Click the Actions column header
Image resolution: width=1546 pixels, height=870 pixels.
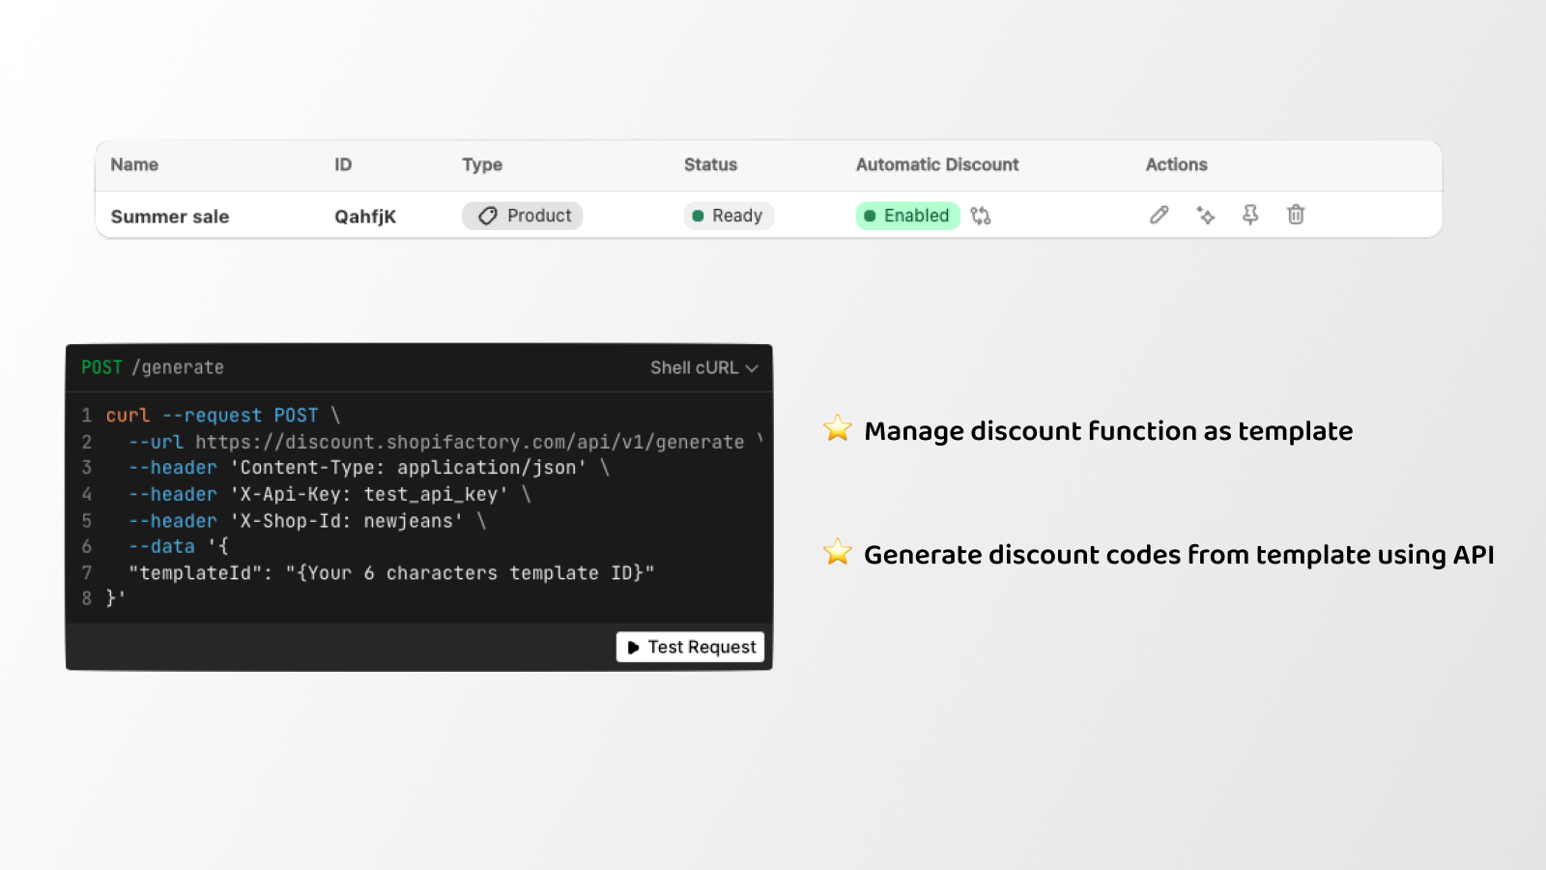point(1176,164)
